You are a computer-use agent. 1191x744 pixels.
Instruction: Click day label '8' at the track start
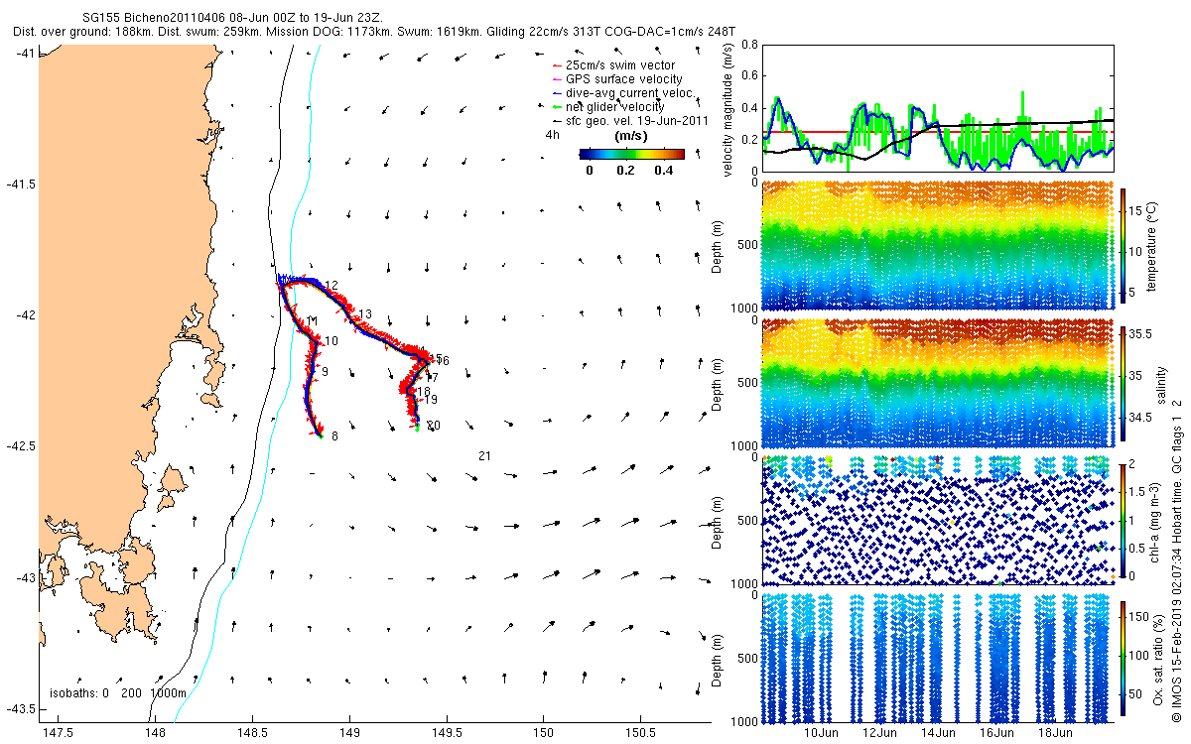(335, 436)
